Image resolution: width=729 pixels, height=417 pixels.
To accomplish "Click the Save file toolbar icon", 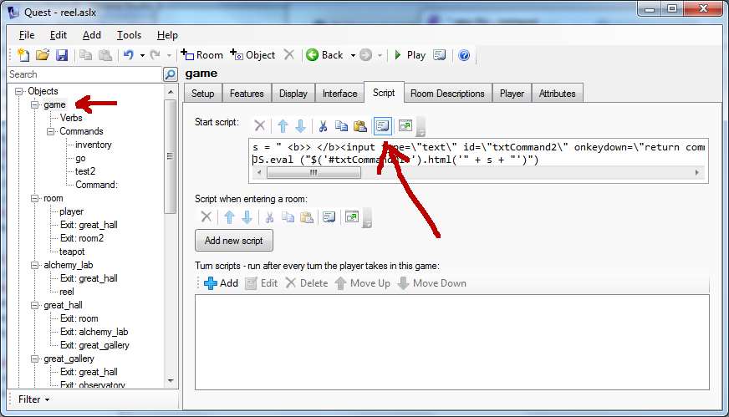I will point(62,55).
